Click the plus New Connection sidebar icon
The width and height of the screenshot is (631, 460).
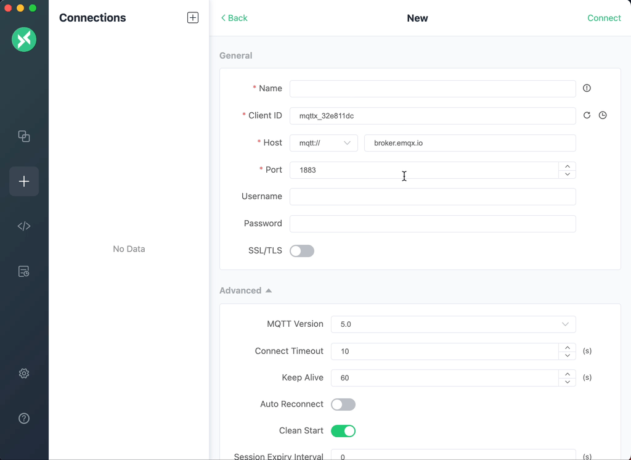click(x=24, y=181)
